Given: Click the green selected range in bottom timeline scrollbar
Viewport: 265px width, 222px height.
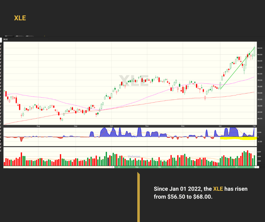Looking at the screenshot, I should (183, 167).
